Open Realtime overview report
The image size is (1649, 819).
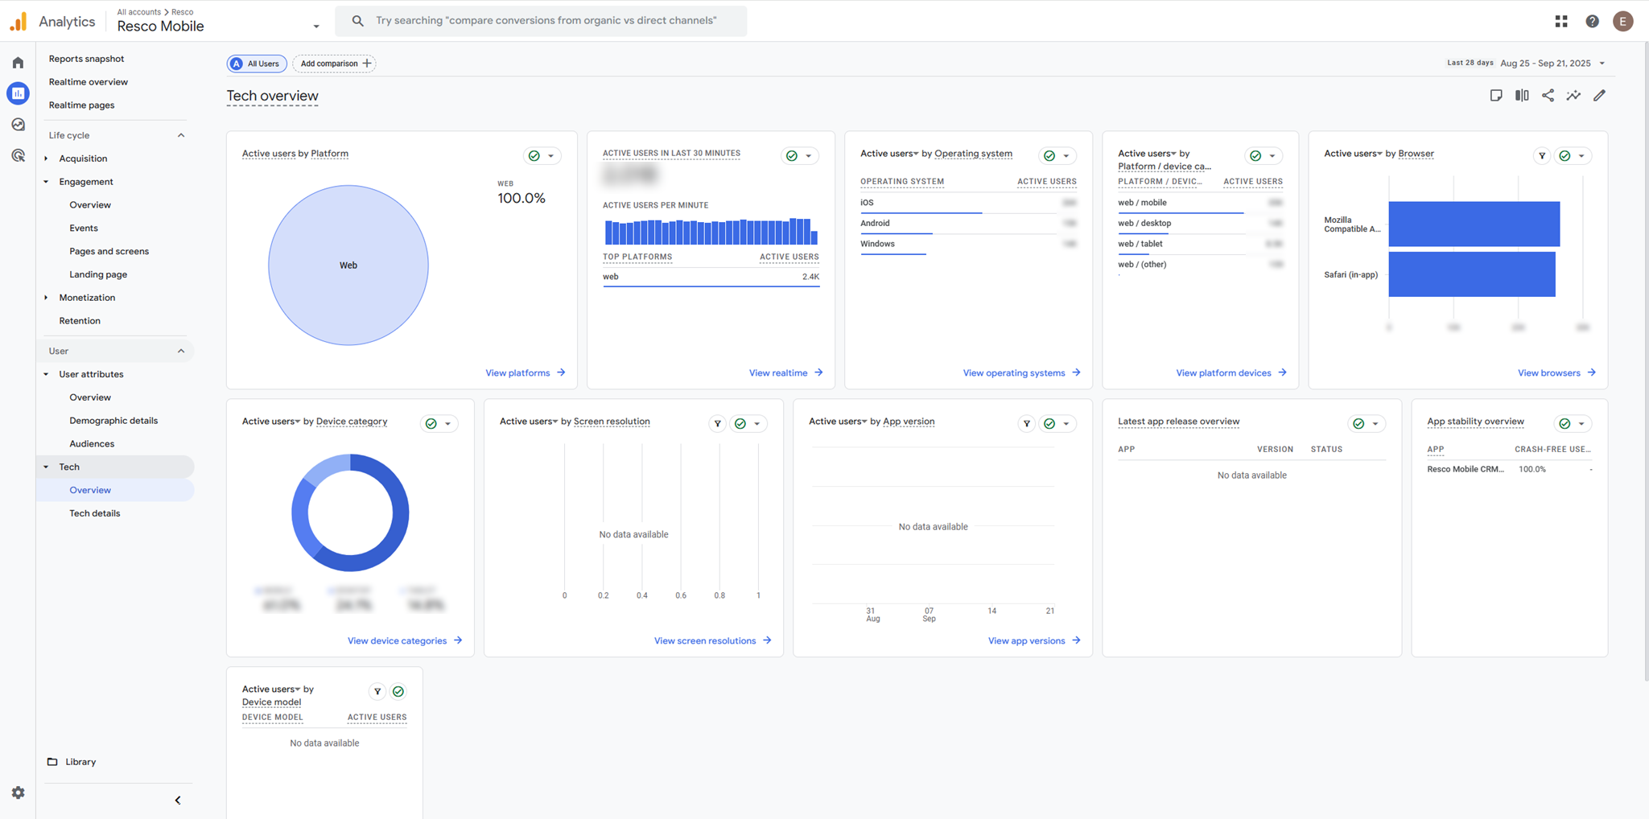coord(88,82)
